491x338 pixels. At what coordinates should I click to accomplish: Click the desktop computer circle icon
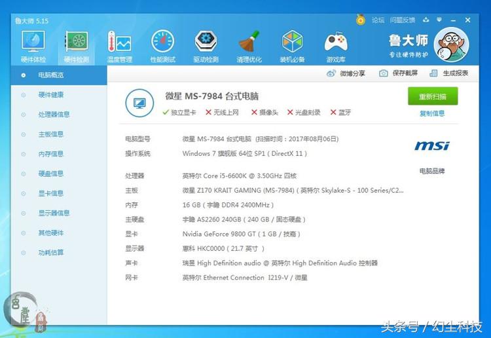tap(139, 103)
